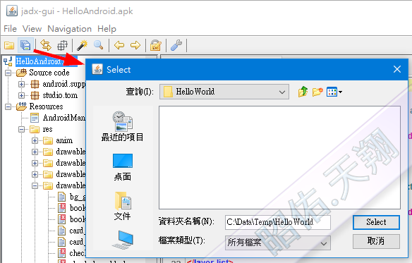Click Up One Level folder icon
Image resolution: width=412 pixels, height=263 pixels.
pyautogui.click(x=303, y=92)
